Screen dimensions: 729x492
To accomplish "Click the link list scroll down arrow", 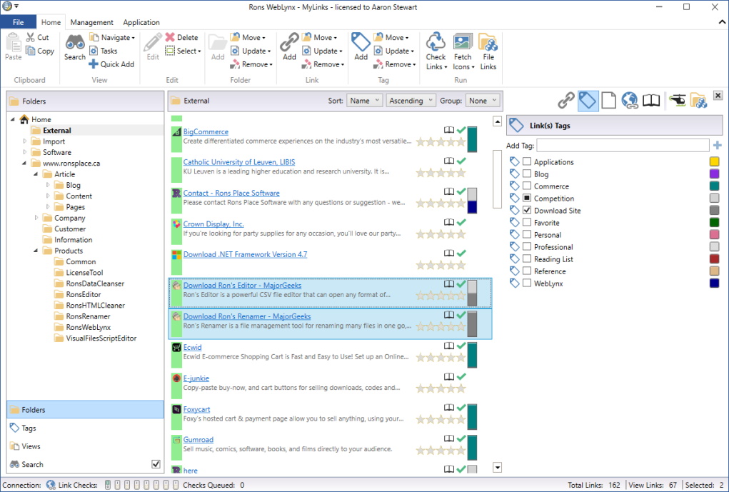I will tap(497, 467).
